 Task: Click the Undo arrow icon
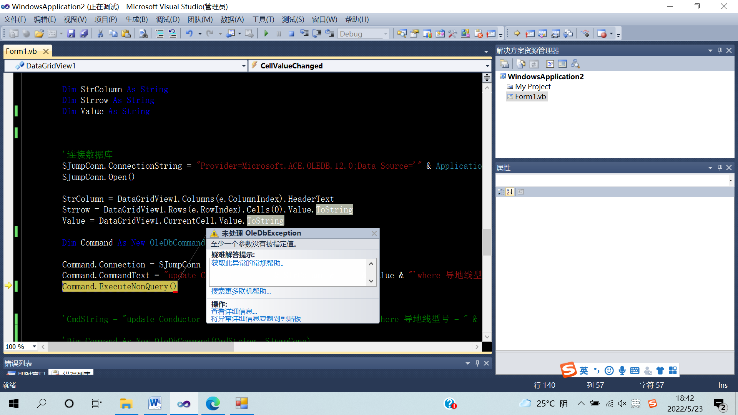(189, 34)
